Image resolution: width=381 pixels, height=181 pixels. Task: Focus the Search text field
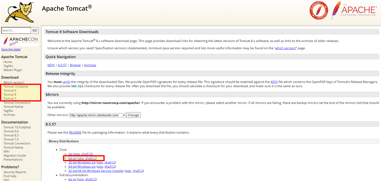(16, 30)
